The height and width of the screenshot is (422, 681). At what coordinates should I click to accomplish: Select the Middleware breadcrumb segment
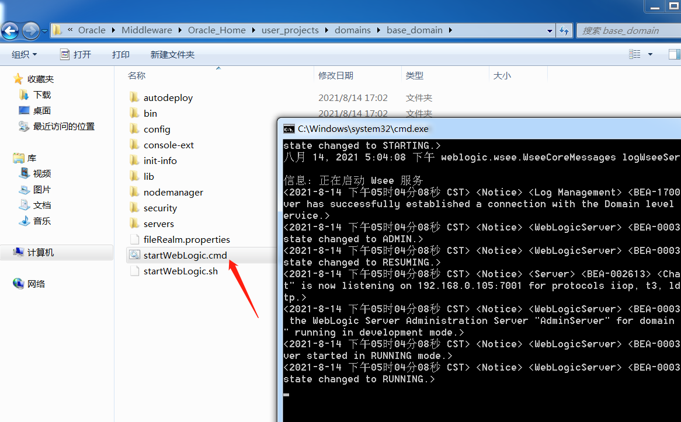point(147,30)
